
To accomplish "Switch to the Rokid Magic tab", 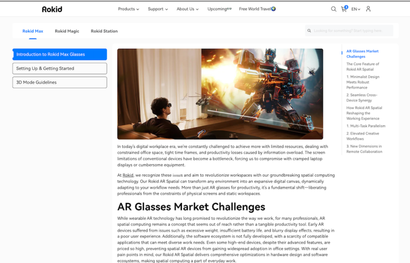I will coord(67,31).
